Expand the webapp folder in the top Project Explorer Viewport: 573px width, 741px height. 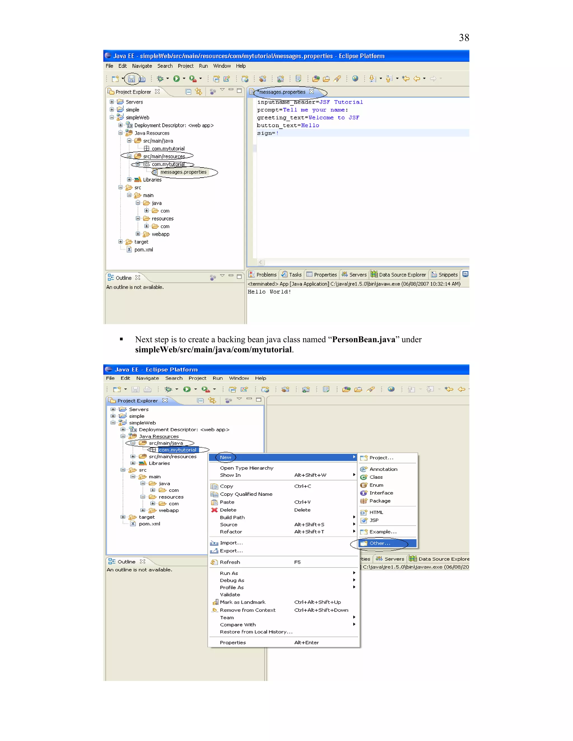(138, 234)
